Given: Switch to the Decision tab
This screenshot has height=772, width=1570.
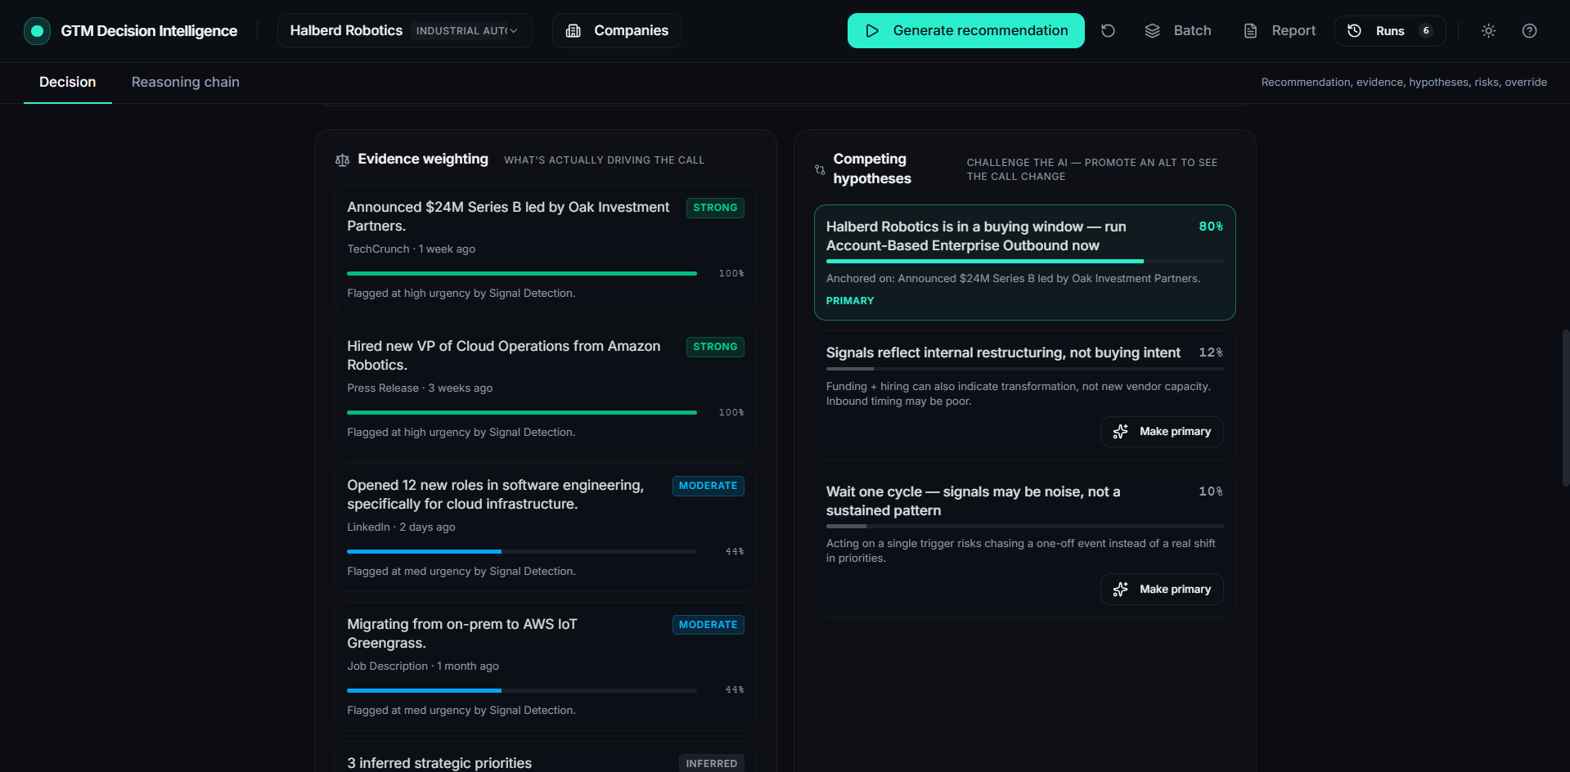Looking at the screenshot, I should (x=68, y=83).
